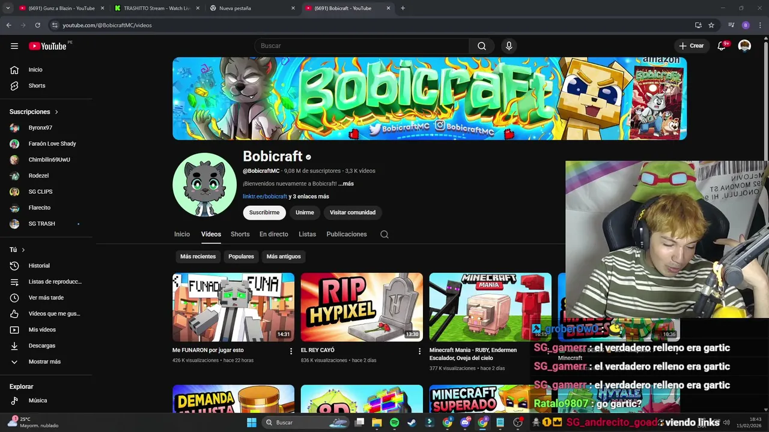This screenshot has width=769, height=432.
Task: Open Minecraft Mania RUBY video thumbnail
Action: pyautogui.click(x=490, y=307)
